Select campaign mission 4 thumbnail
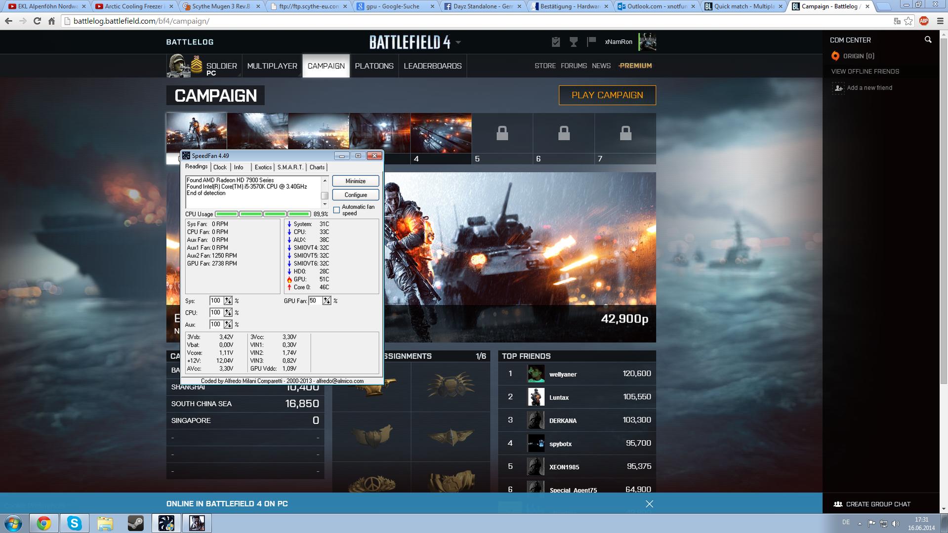Image resolution: width=948 pixels, height=533 pixels. pos(441,138)
